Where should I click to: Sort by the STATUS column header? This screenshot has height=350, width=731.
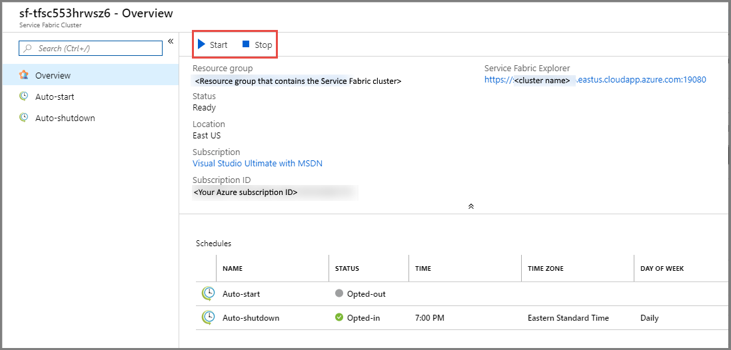coord(347,269)
